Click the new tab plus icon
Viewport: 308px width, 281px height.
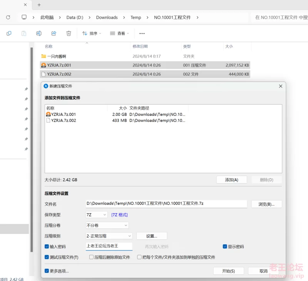pos(39,5)
